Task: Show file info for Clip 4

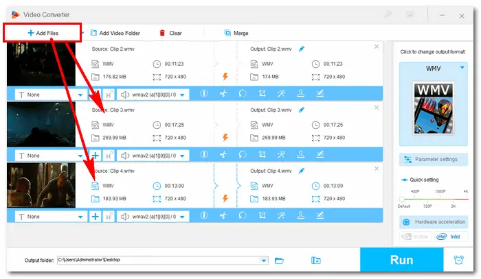Action: 204,215
